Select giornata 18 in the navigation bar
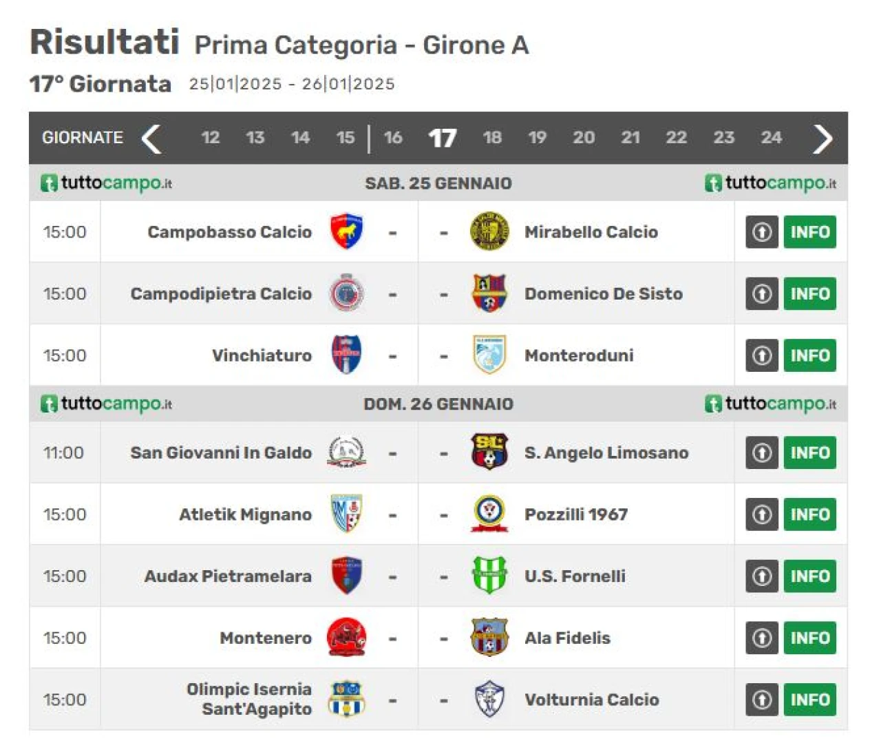The image size is (881, 741). pos(492,138)
